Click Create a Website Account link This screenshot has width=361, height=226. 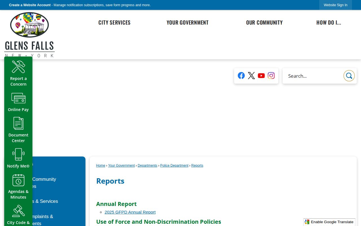pos(30,5)
